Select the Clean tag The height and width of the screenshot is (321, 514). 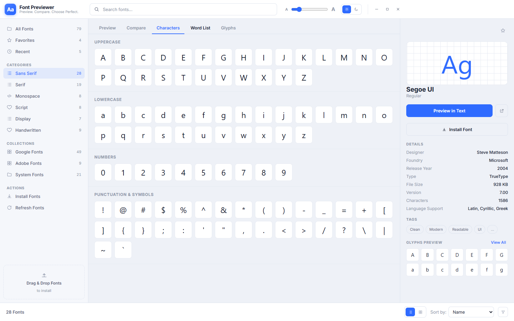click(415, 229)
